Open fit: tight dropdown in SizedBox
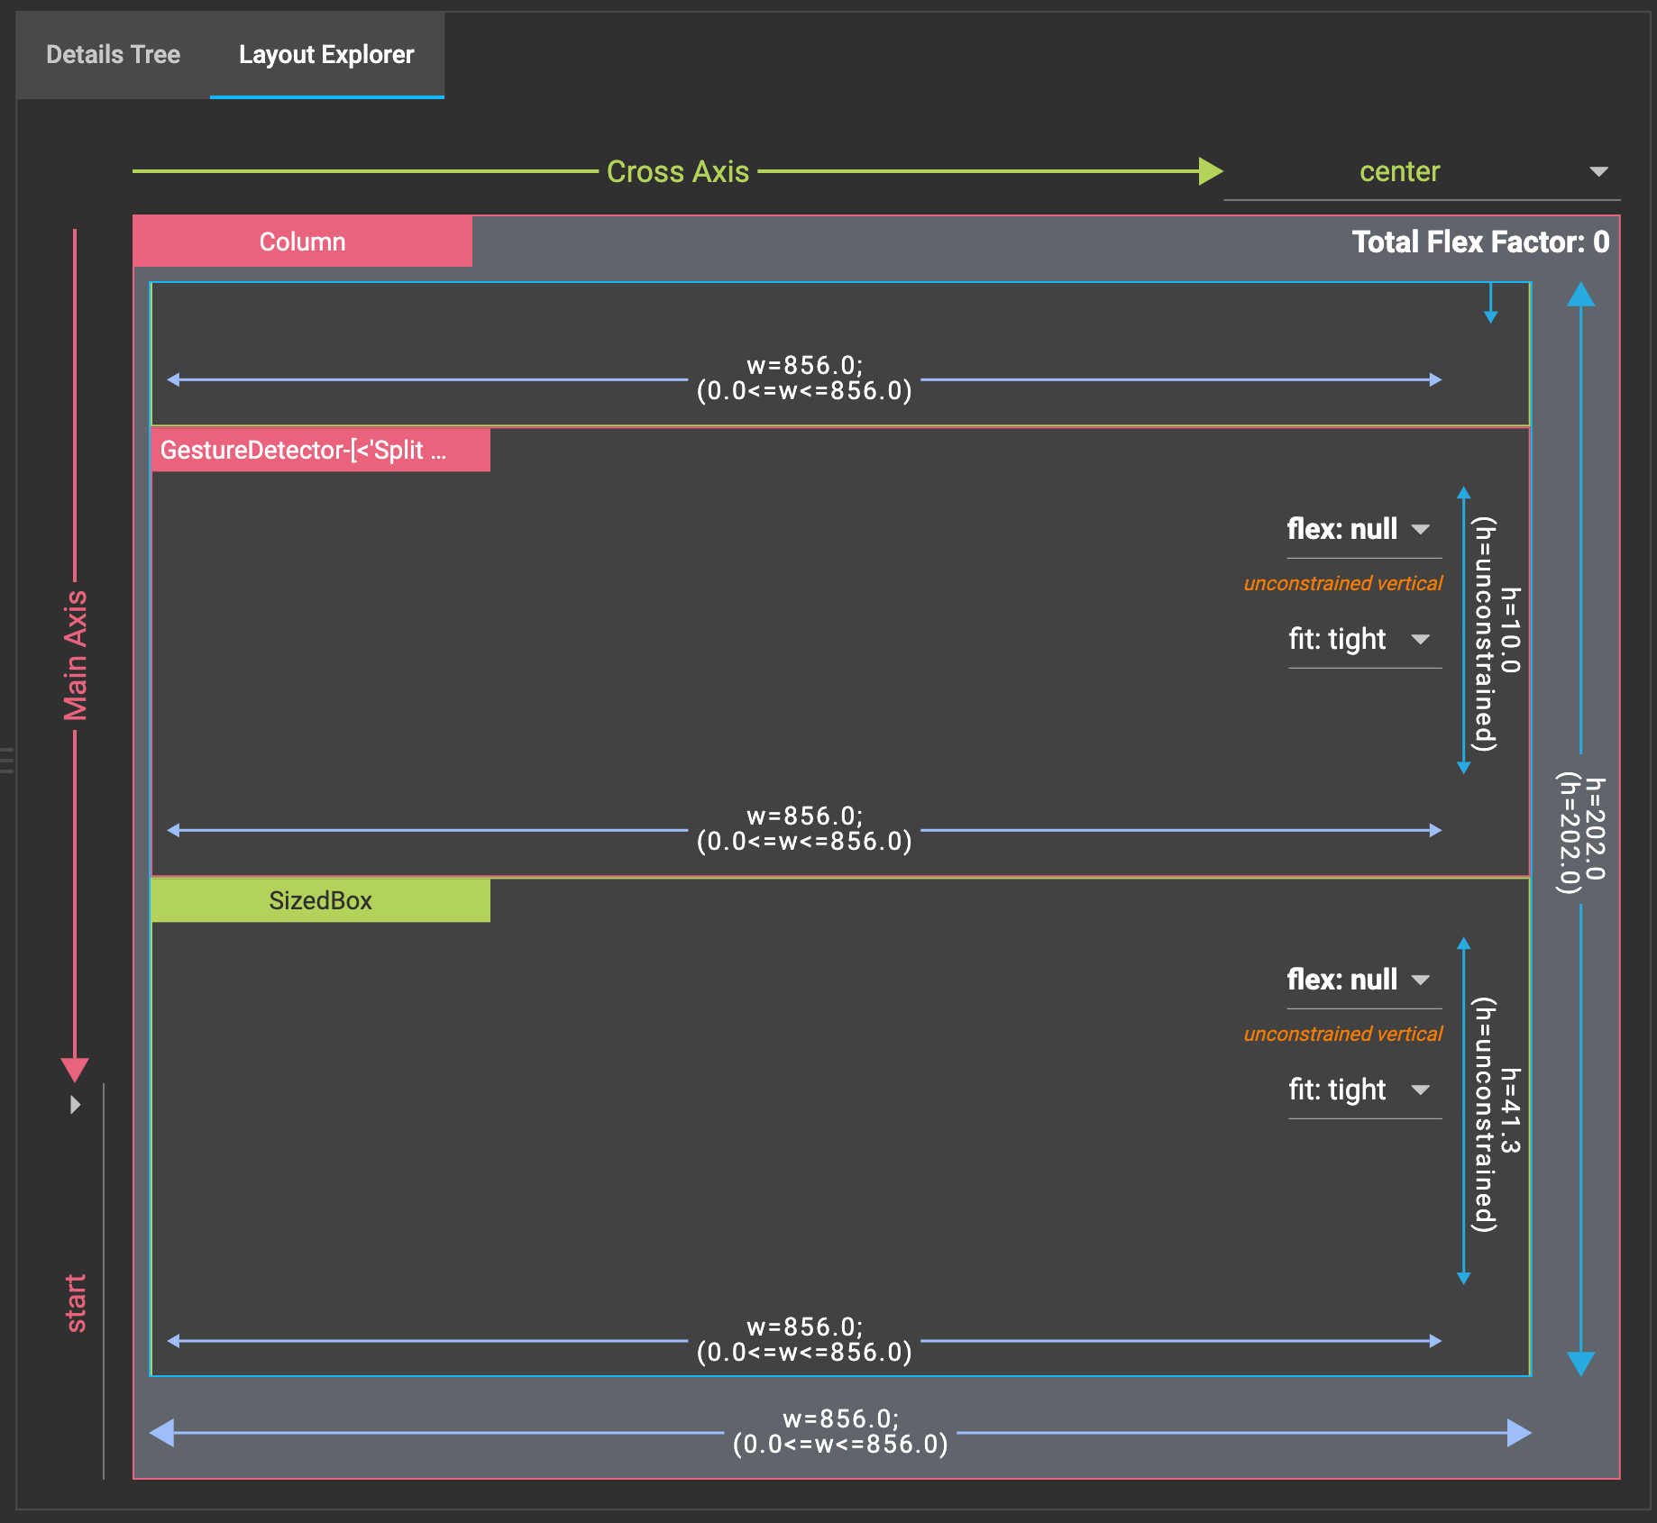Image resolution: width=1657 pixels, height=1523 pixels. pos(1364,1090)
